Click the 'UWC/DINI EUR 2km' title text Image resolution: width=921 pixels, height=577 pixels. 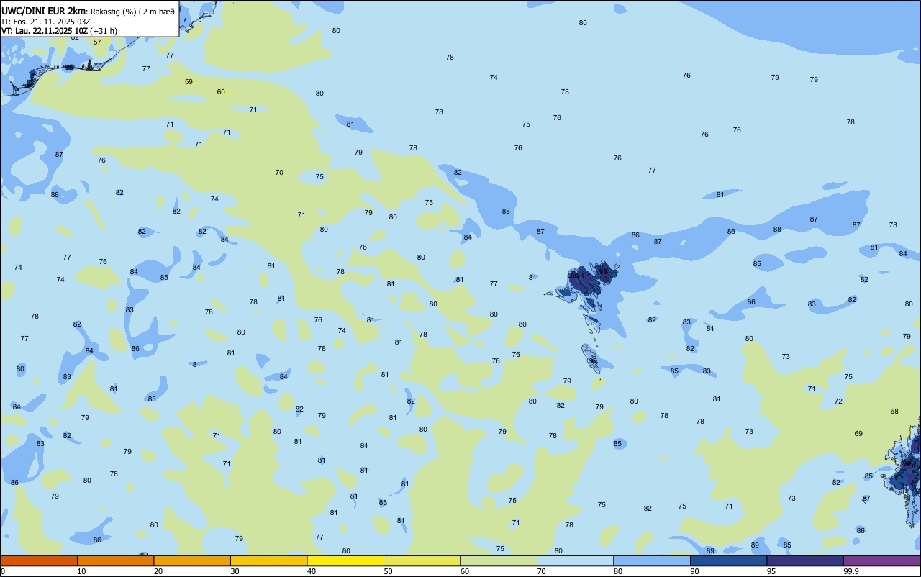(x=44, y=11)
